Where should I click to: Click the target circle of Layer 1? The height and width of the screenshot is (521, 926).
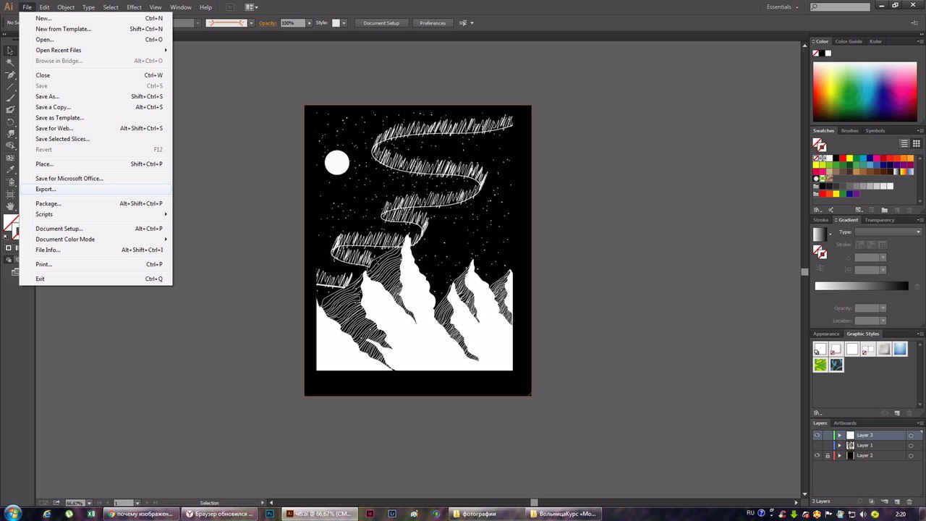[911, 445]
